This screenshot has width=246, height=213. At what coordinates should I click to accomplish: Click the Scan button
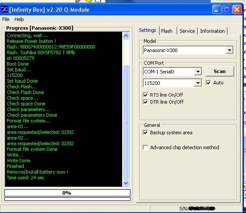pyautogui.click(x=220, y=71)
